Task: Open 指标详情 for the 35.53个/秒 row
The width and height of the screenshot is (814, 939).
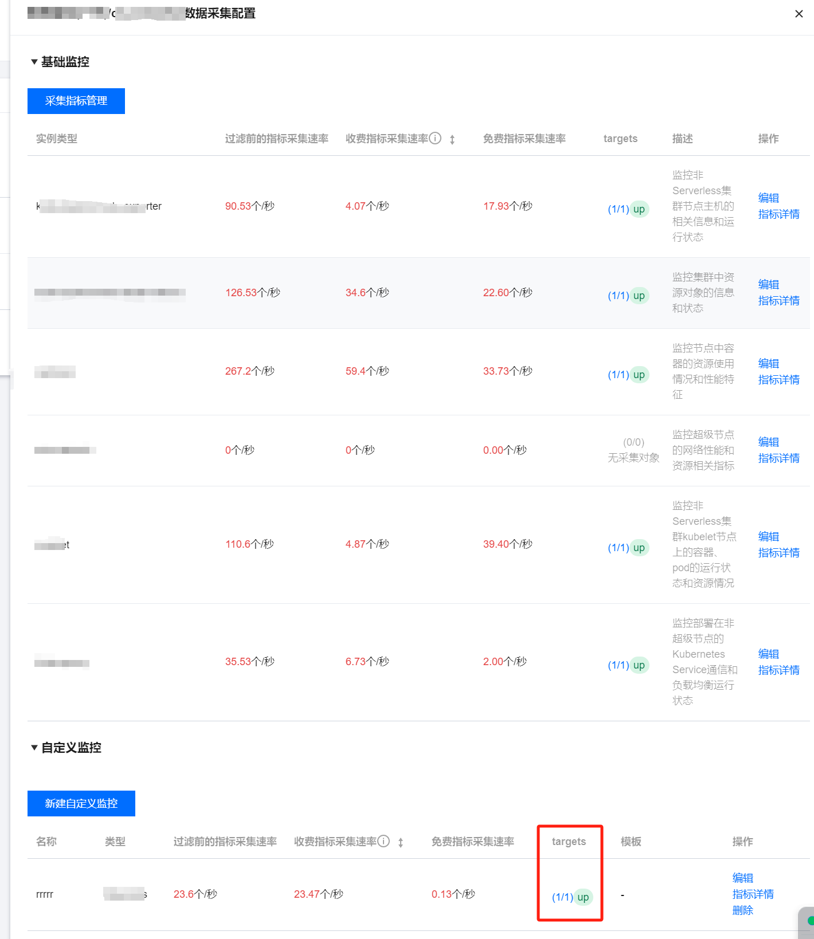Action: (778, 670)
